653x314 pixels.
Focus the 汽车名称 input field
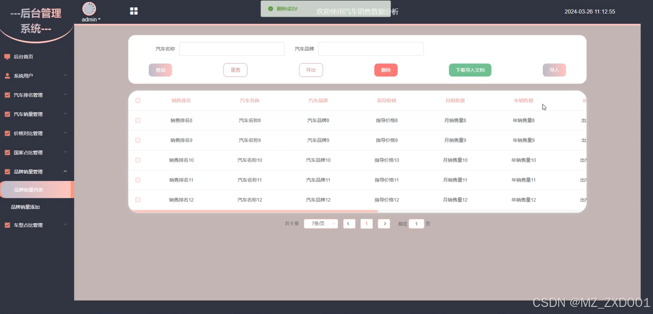point(232,49)
